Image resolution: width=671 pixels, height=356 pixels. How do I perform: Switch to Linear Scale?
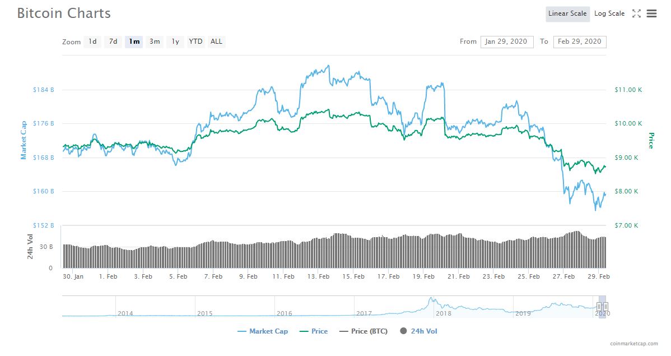pos(567,13)
